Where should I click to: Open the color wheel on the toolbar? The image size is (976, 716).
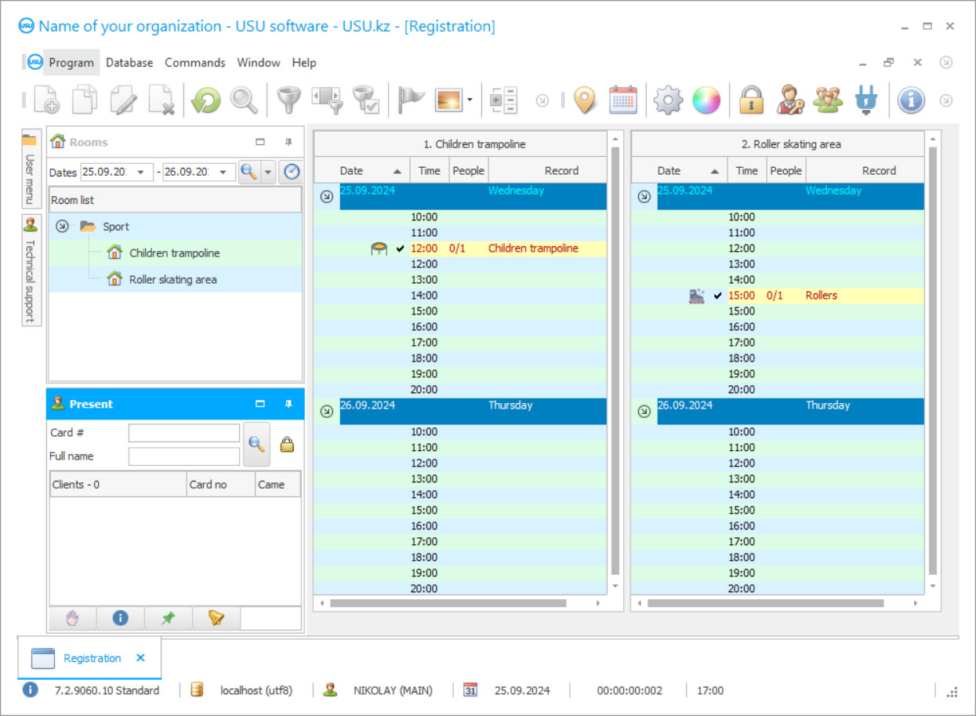coord(706,100)
